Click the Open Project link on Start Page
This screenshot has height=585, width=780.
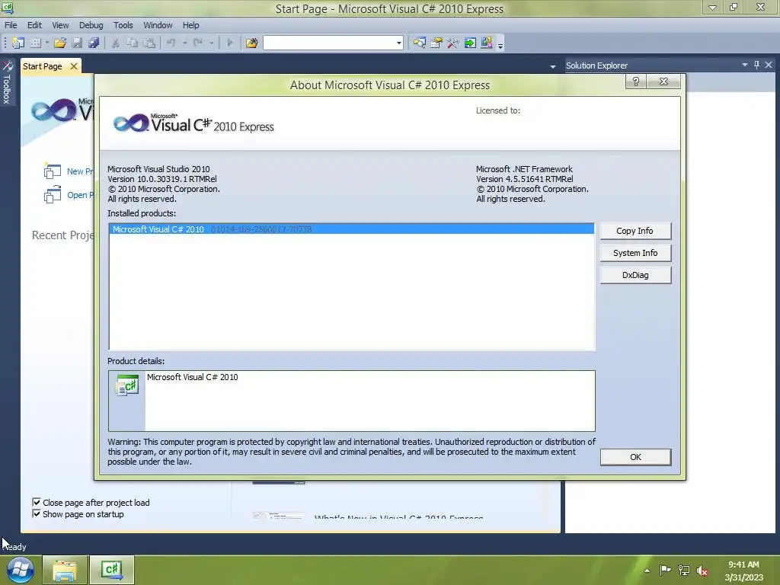(79, 195)
